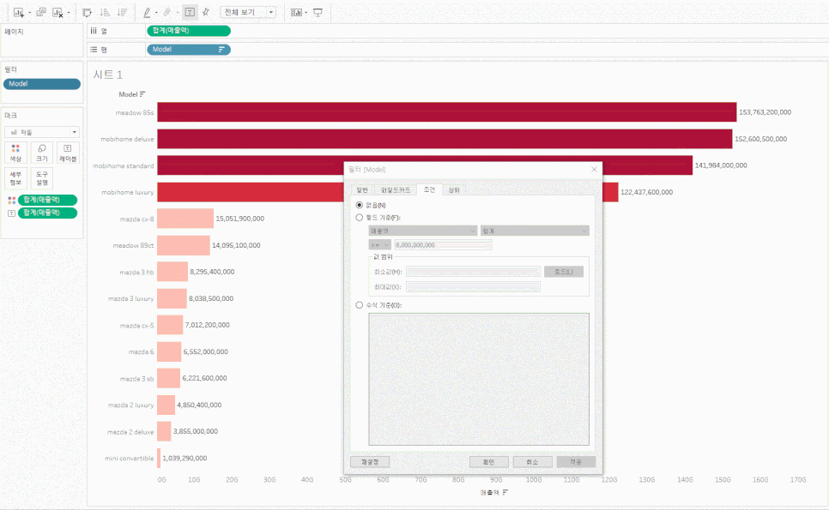Swap rows and columns via toolbar icon

coord(88,12)
